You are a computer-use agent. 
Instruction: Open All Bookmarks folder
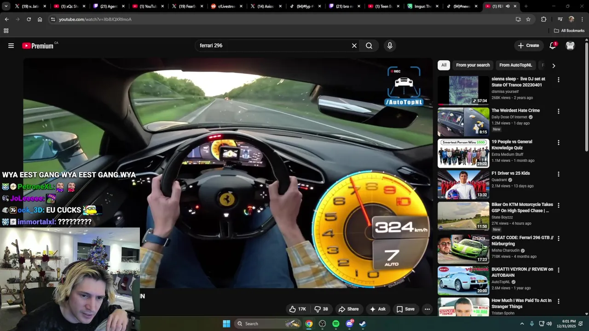click(x=569, y=31)
